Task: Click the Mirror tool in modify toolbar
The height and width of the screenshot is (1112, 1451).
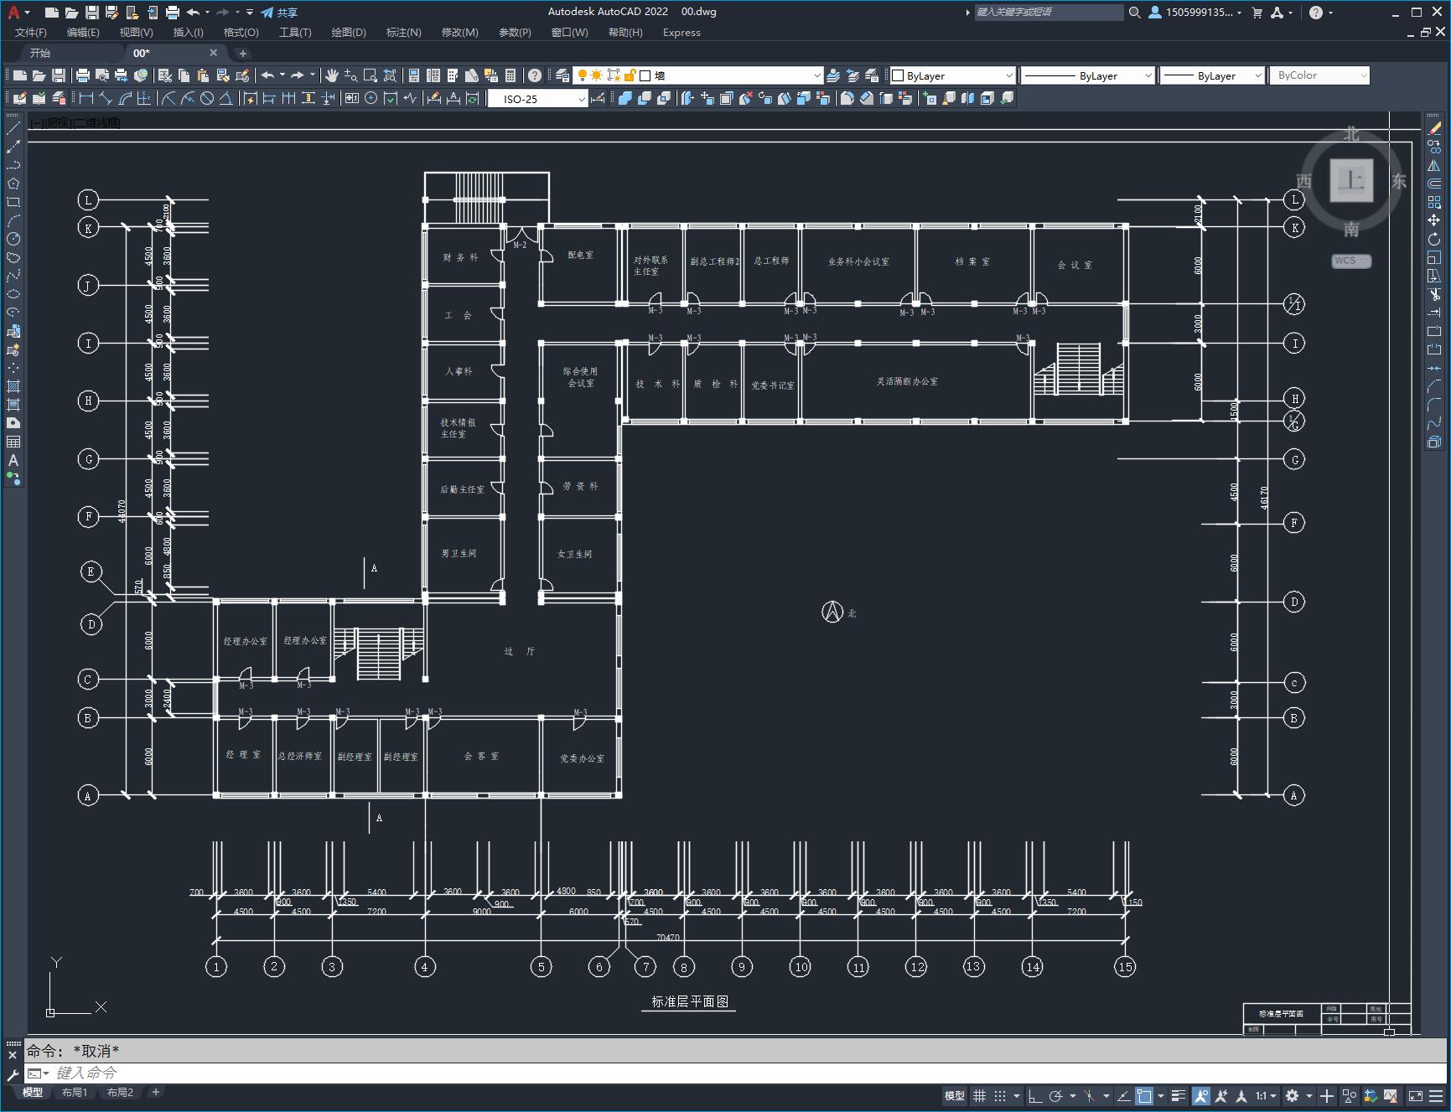Action: (x=1434, y=165)
